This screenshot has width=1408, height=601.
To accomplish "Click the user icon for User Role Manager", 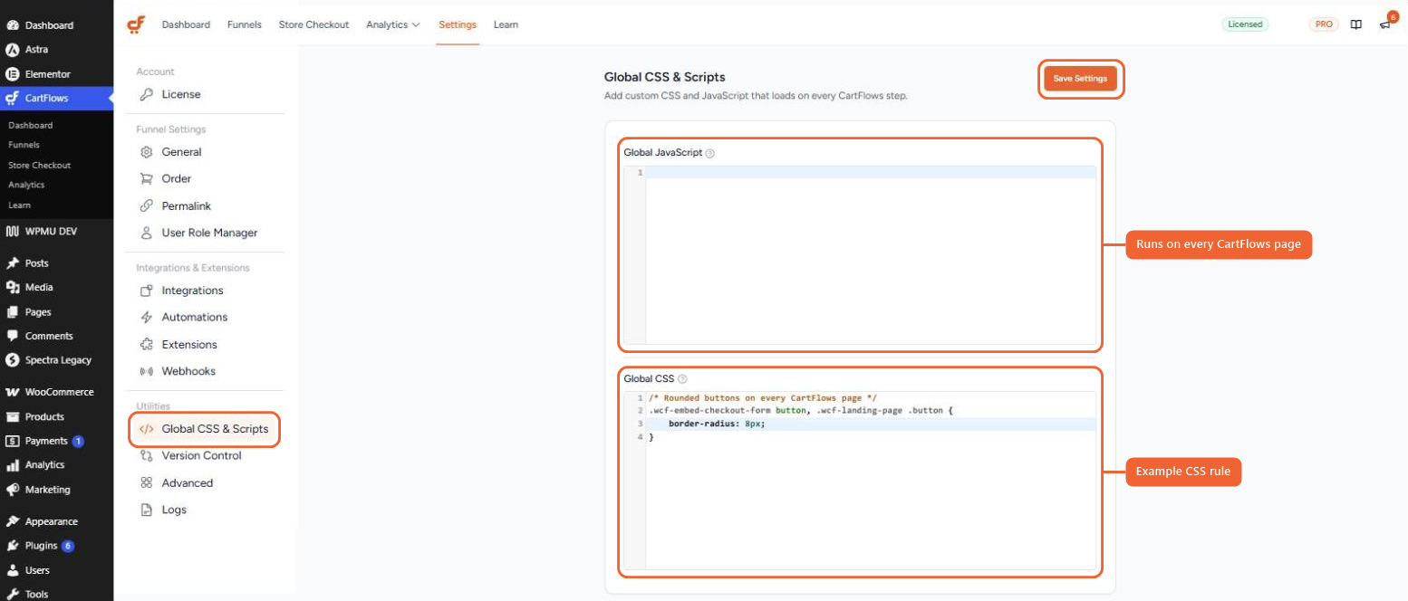I will point(146,233).
